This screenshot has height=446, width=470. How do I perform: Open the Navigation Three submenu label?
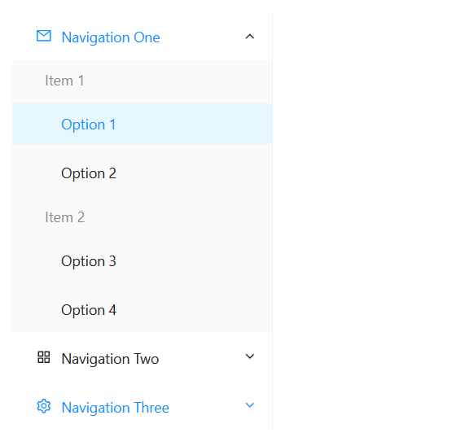tap(115, 408)
